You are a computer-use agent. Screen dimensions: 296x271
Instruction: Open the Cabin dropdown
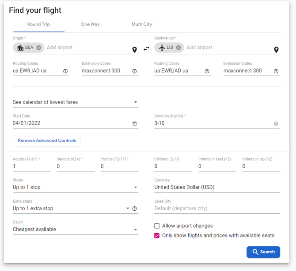[x=76, y=230]
